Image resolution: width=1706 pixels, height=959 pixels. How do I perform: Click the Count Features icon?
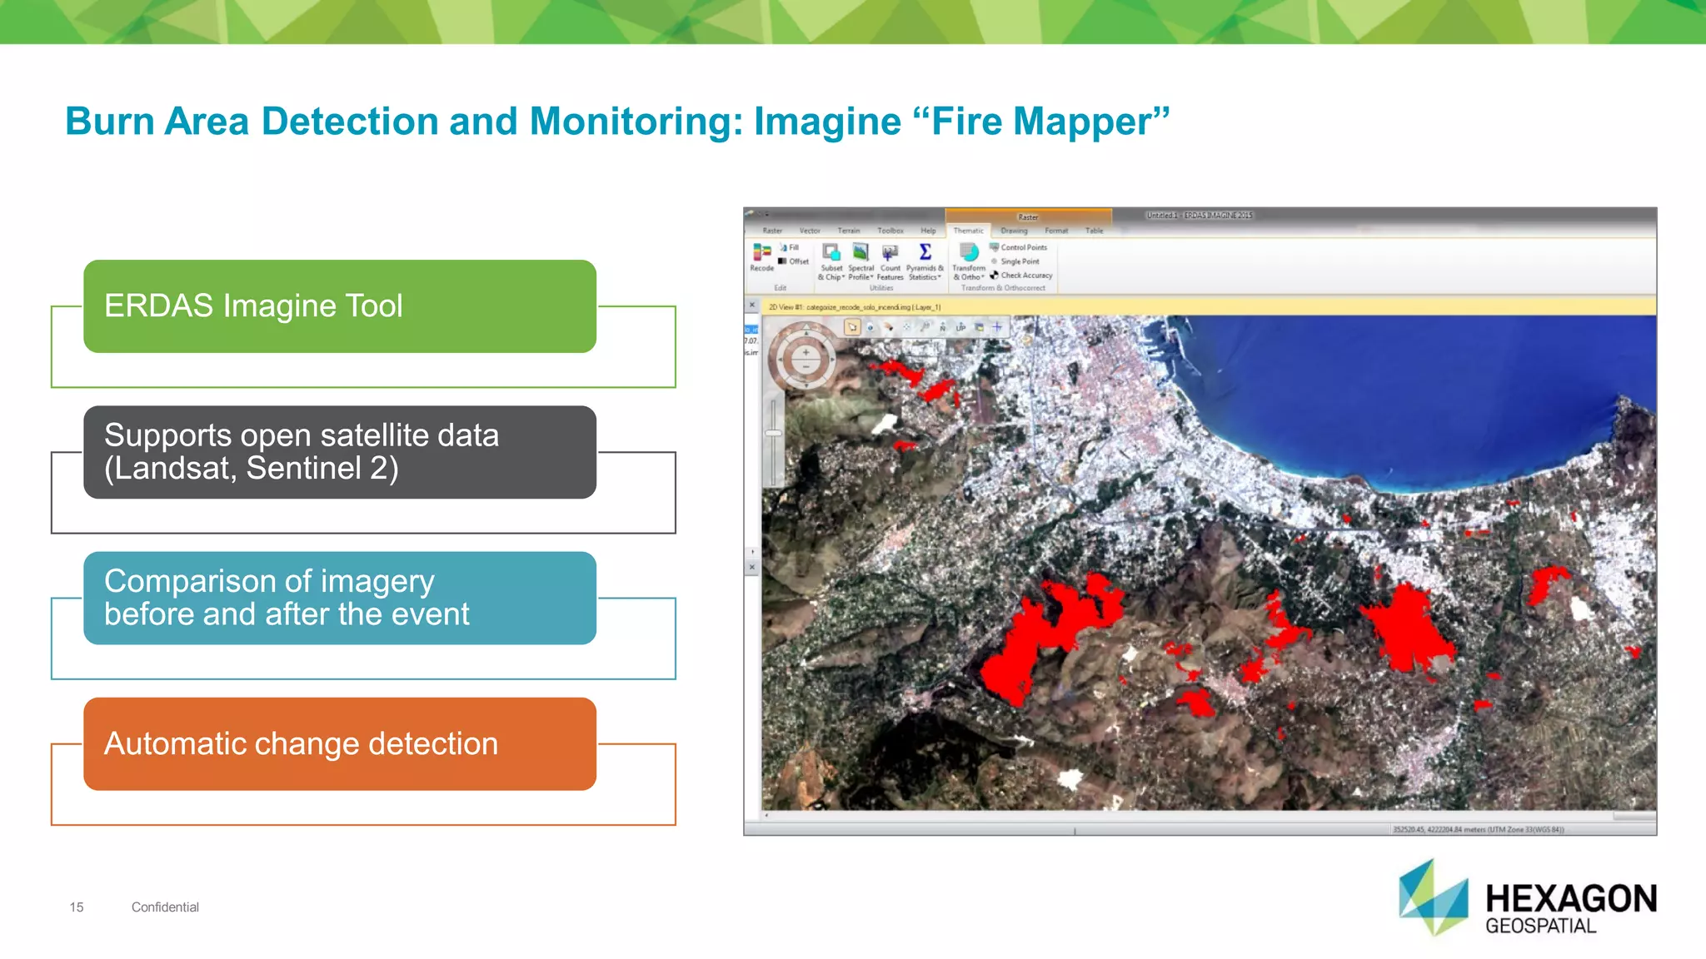(890, 253)
